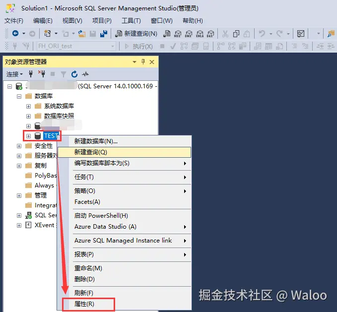The height and width of the screenshot is (312, 337).
Task: Click the 执行(X) execute button
Action: (x=138, y=46)
